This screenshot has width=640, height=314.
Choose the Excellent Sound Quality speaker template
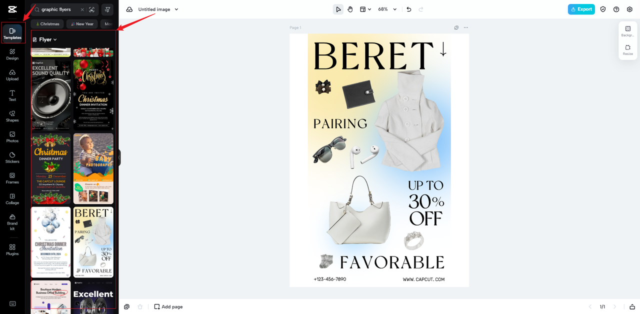pyautogui.click(x=51, y=95)
